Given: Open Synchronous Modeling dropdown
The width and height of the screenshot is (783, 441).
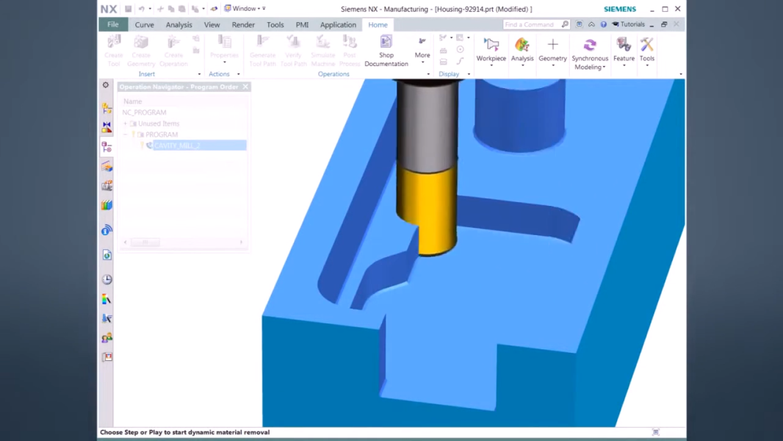Looking at the screenshot, I should click(x=589, y=54).
